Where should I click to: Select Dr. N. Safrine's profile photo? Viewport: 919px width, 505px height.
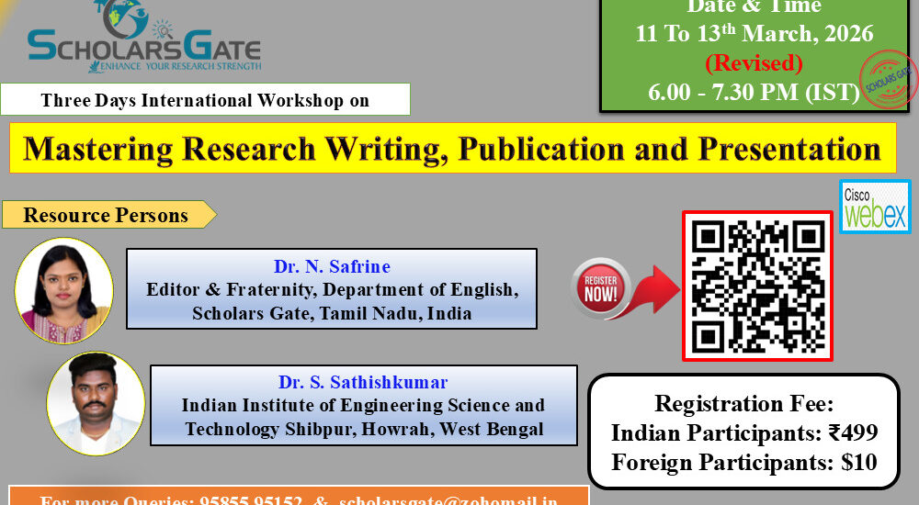[64, 290]
